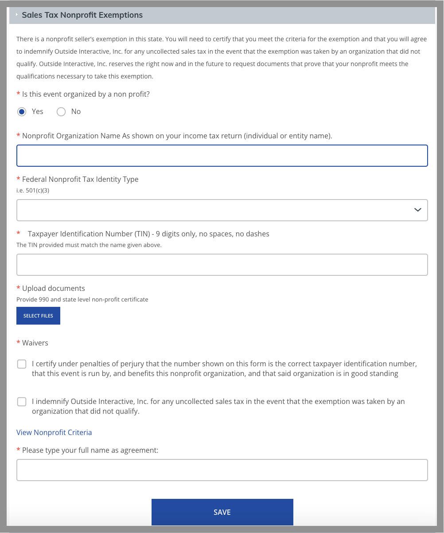Click the Sales Tax Nonprofit Exemptions header title
444x533 pixels.
point(82,15)
